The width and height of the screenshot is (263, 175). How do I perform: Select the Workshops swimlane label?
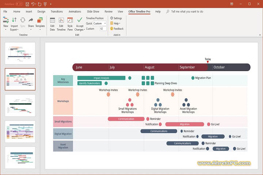[63, 101]
